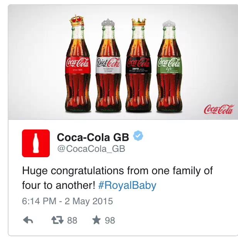
Task: Open the Coca-Cola GB red bottle avatar
Action: (x=35, y=143)
